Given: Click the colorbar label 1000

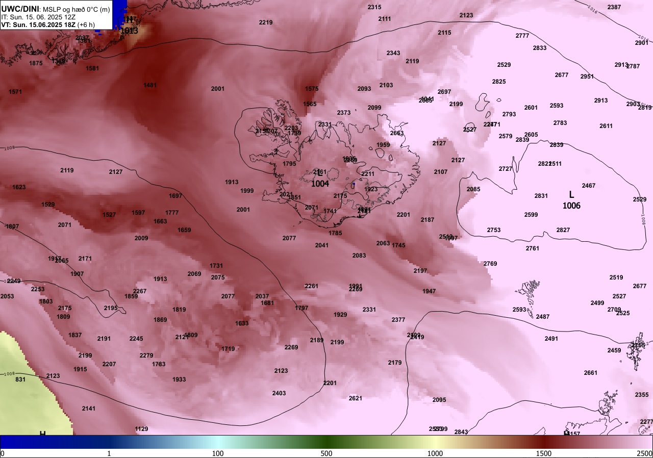Looking at the screenshot, I should [x=435, y=453].
